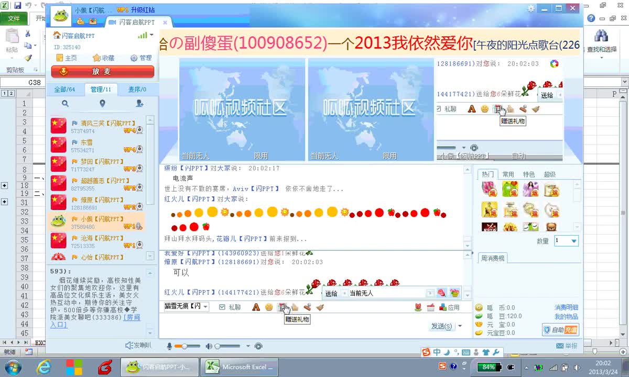Viewport: 629px width, 377px height.
Task: Click the first 呱呱视频社区 video panel
Action: pos(242,109)
